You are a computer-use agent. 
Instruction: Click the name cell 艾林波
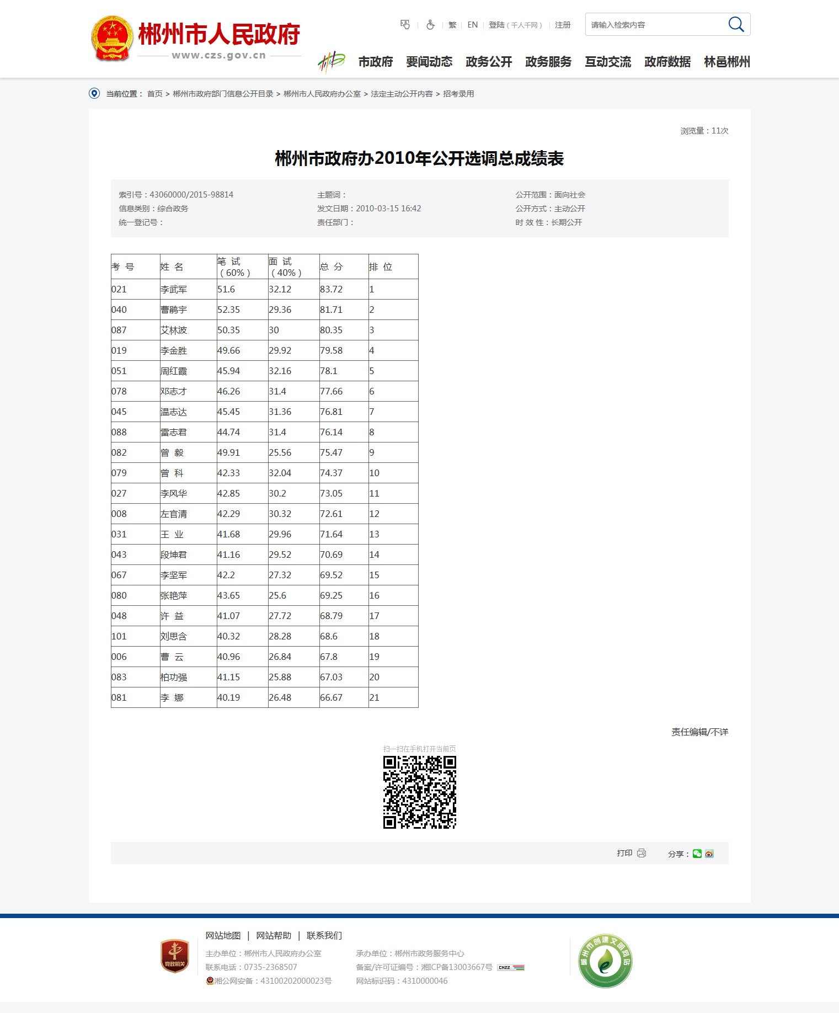click(174, 330)
